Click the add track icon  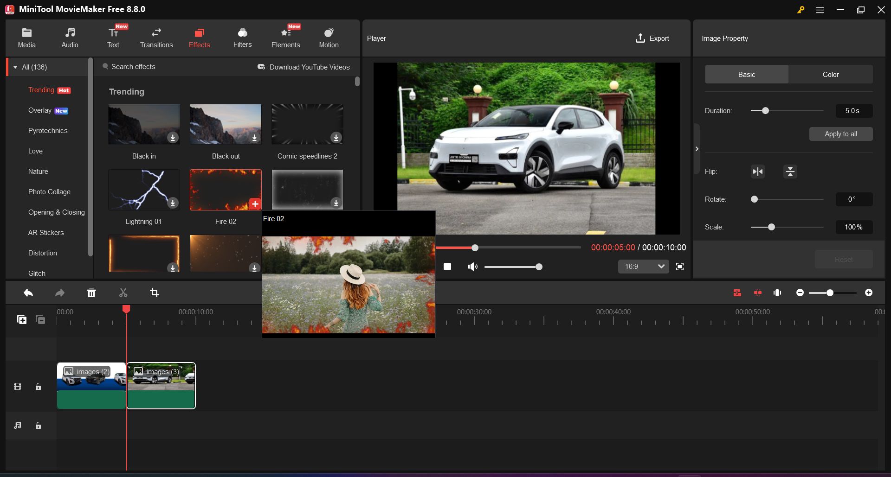pyautogui.click(x=22, y=319)
